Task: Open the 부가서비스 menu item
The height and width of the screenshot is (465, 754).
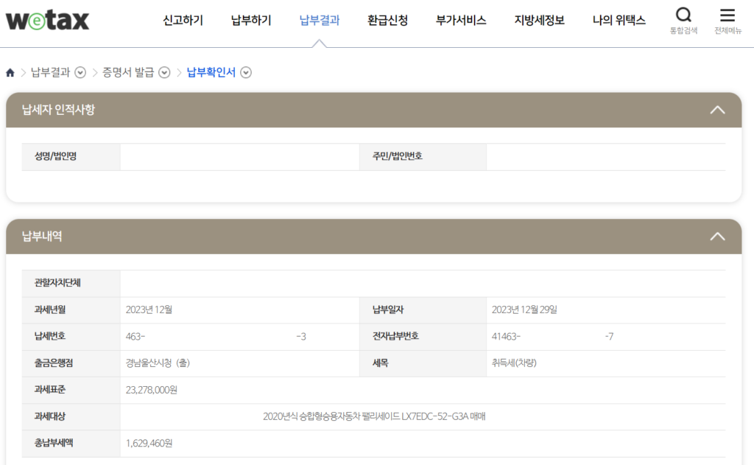Action: click(x=459, y=21)
